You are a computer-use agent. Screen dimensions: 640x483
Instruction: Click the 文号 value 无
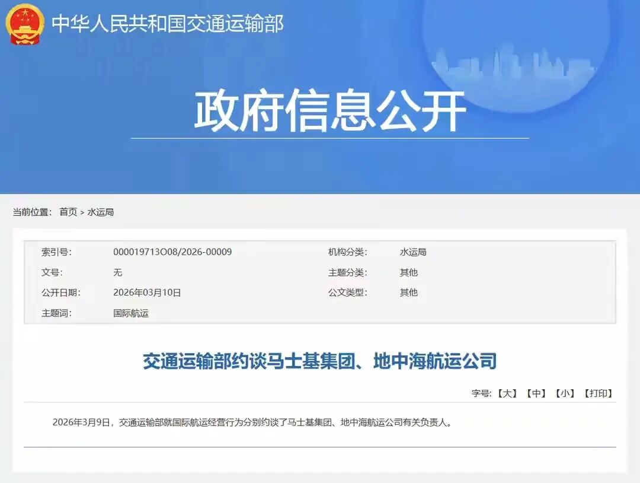tap(117, 272)
